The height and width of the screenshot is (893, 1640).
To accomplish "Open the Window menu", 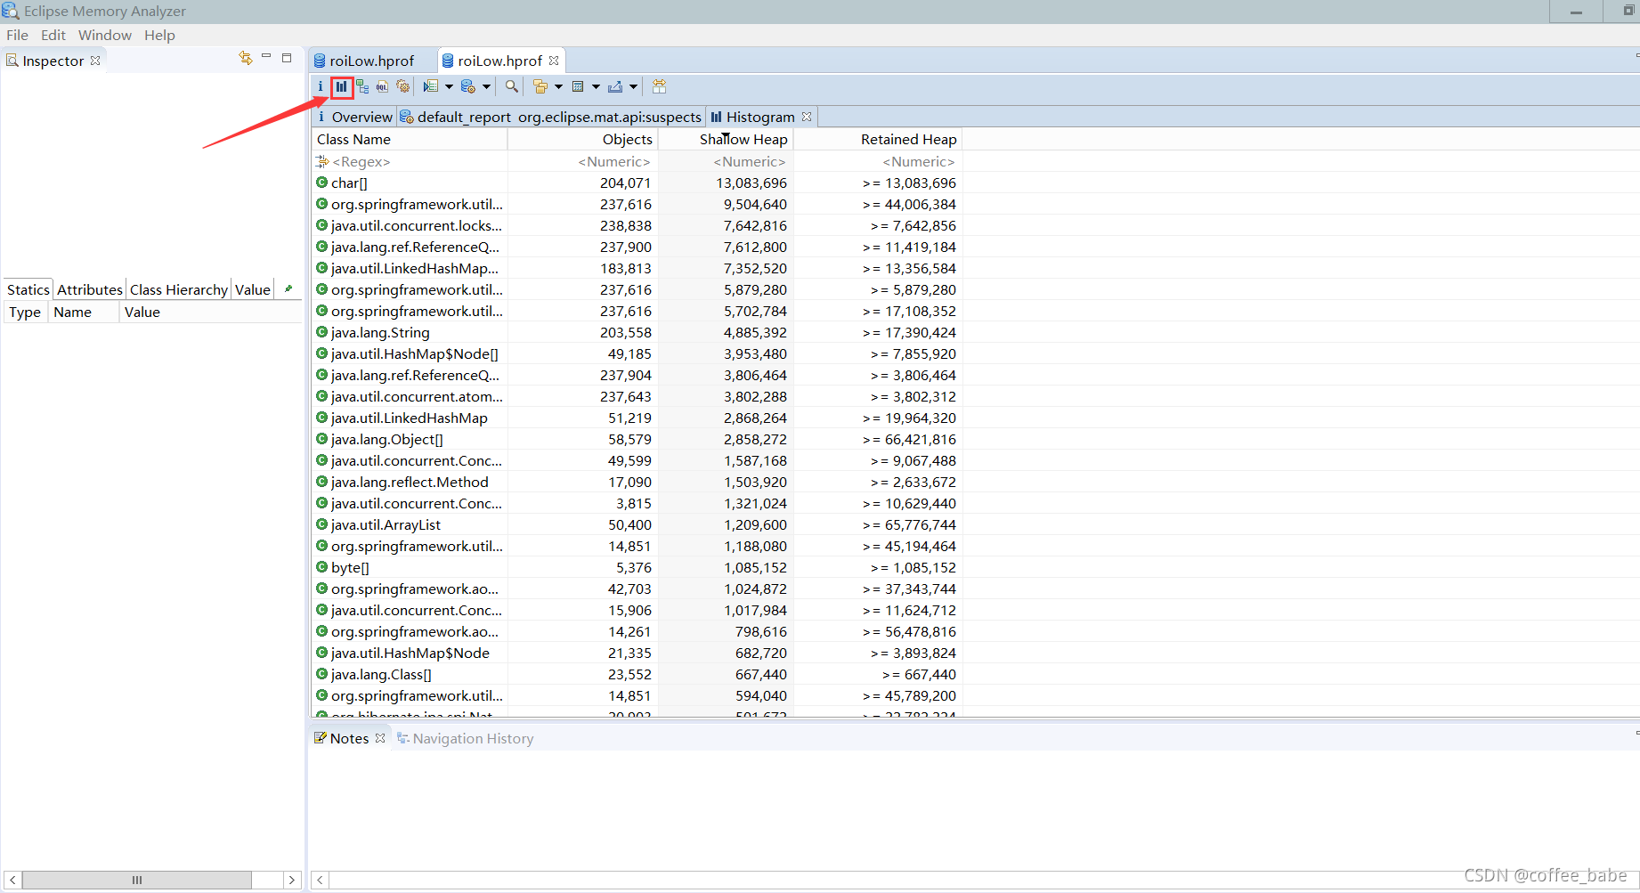I will click(105, 35).
